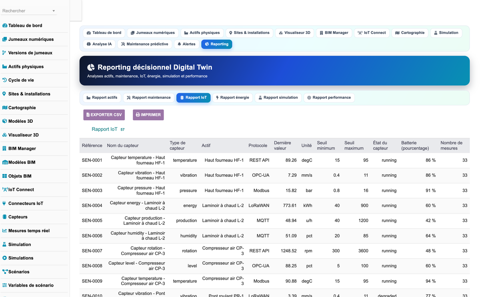Open the Rechercher dropdown arrow
The height and width of the screenshot is (297, 480).
tap(54, 11)
